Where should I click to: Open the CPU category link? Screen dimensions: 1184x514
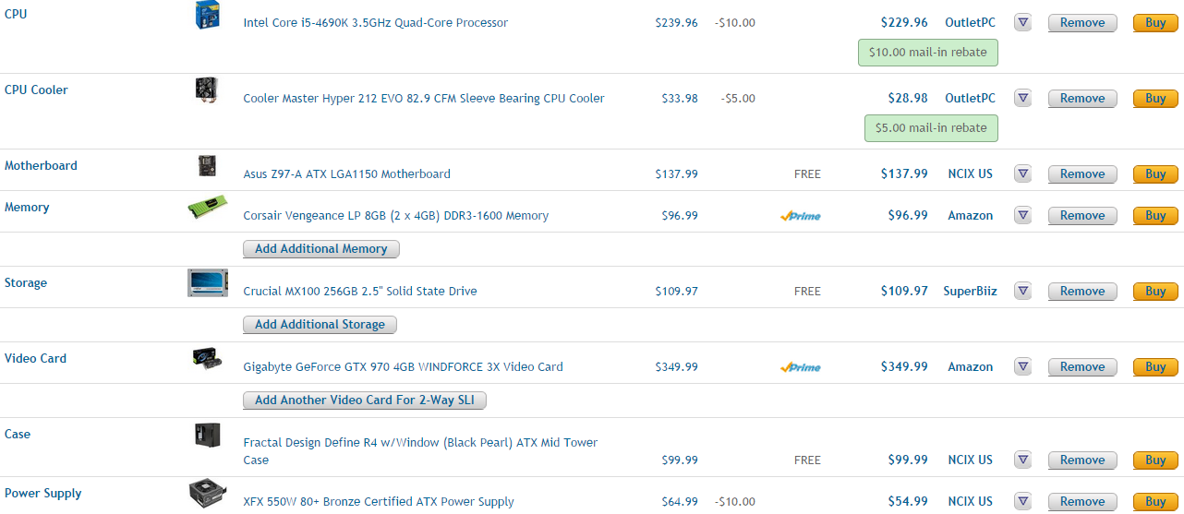(x=16, y=14)
